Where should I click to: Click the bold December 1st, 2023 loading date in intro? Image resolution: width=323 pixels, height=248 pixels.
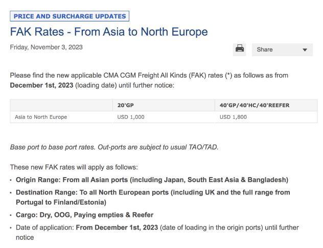[41, 85]
